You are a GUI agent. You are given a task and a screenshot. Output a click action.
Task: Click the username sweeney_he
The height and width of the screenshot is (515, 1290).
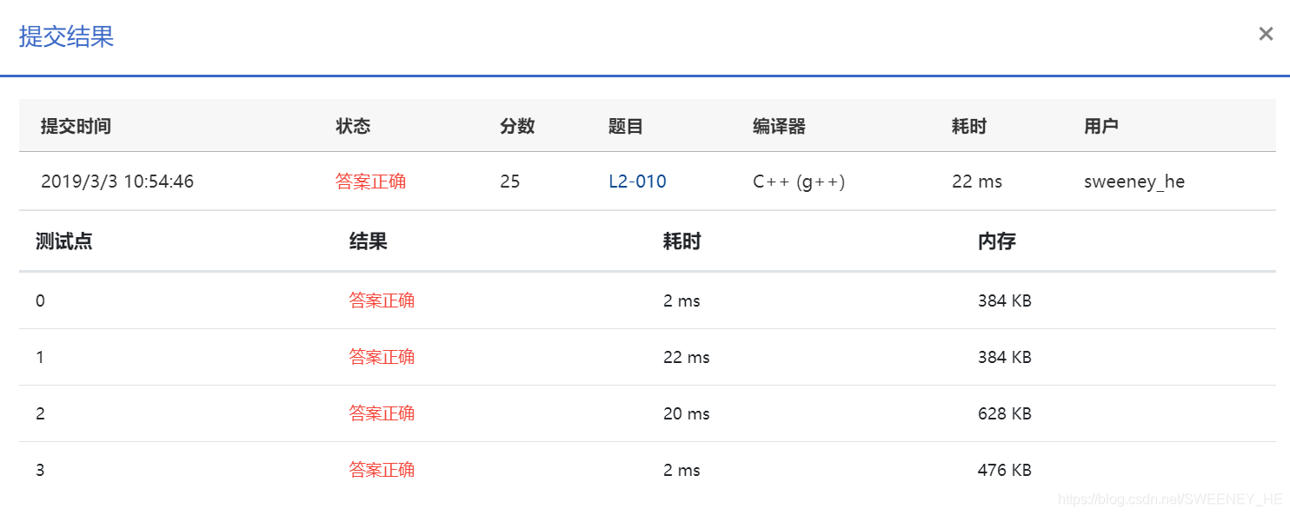click(1134, 182)
